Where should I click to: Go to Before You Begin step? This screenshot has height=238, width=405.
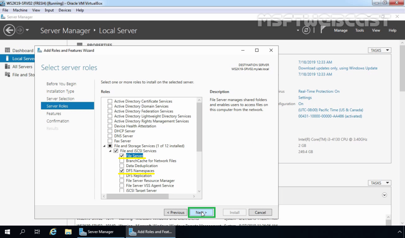click(x=61, y=84)
